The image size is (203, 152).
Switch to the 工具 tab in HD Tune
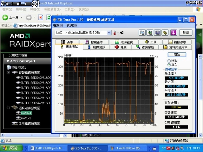pyautogui.click(x=150, y=42)
